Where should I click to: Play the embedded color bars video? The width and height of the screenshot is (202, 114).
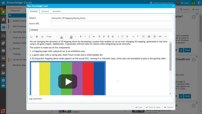pyautogui.click(x=68, y=82)
